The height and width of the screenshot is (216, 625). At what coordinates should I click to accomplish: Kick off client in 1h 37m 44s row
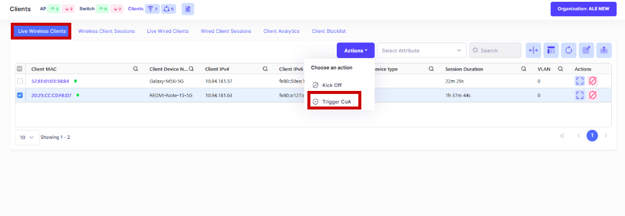click(x=593, y=95)
